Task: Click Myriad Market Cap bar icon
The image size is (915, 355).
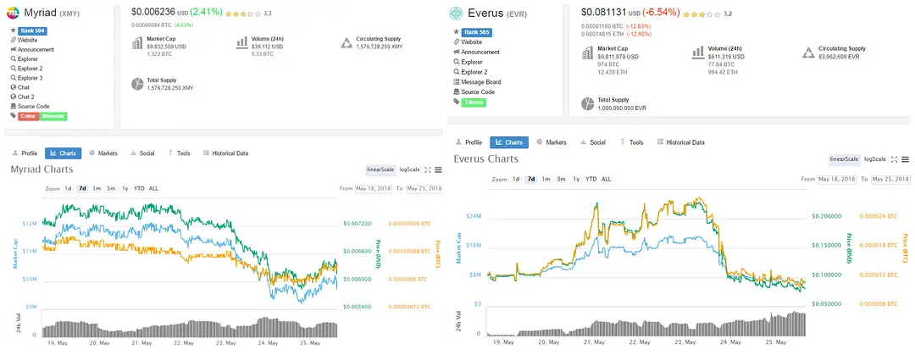Action: (x=137, y=42)
